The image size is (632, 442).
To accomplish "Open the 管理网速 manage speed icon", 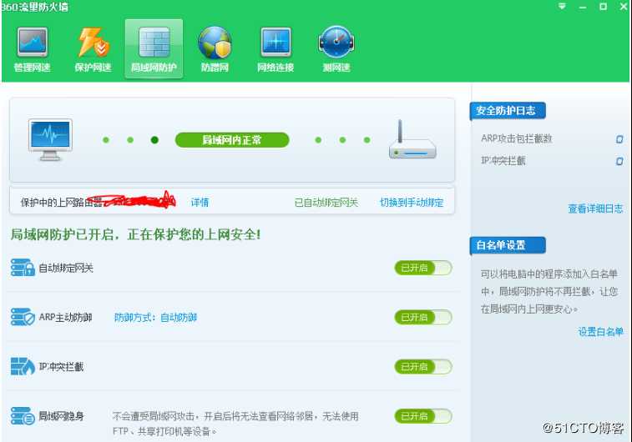I will tap(33, 49).
